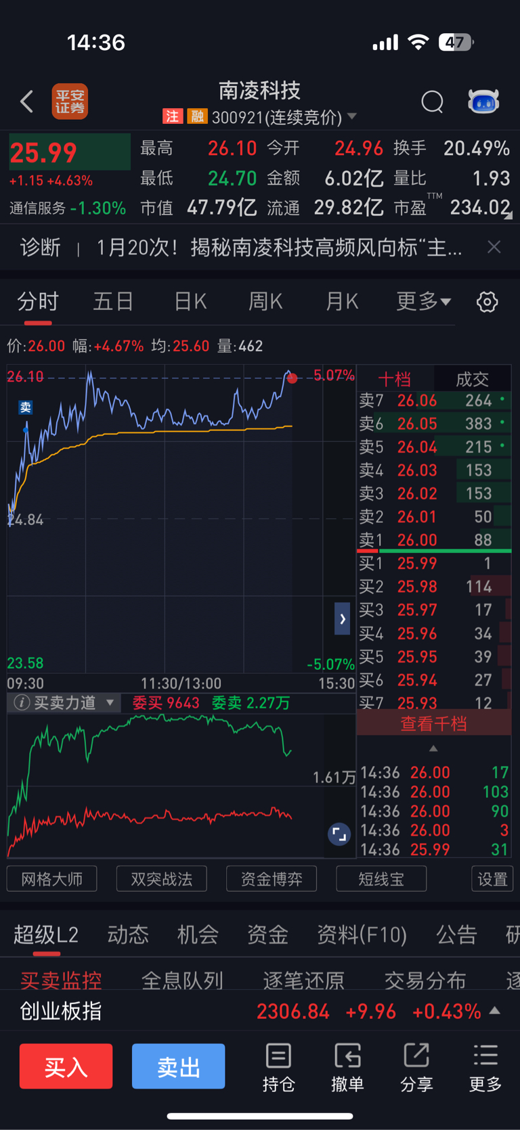The height and width of the screenshot is (1130, 520).
Task: Select the 超级L2 tab
Action: [x=46, y=934]
